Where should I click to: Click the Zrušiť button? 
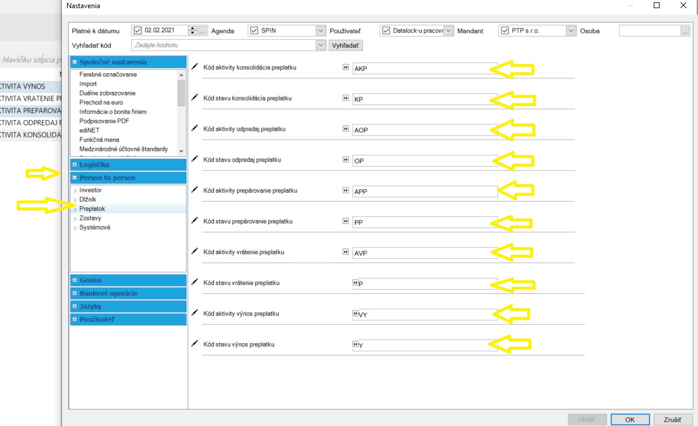coord(672,420)
